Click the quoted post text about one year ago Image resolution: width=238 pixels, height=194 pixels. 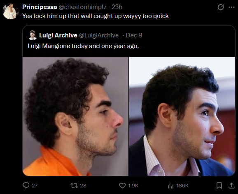(83, 46)
